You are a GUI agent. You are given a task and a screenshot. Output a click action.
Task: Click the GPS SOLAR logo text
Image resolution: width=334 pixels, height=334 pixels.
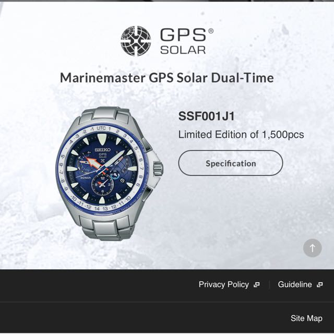point(184,41)
